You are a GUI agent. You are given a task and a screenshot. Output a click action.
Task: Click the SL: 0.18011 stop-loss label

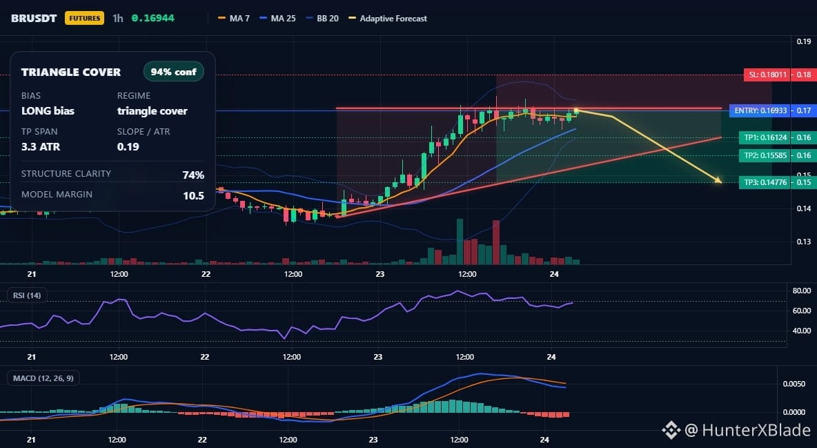[x=767, y=75]
